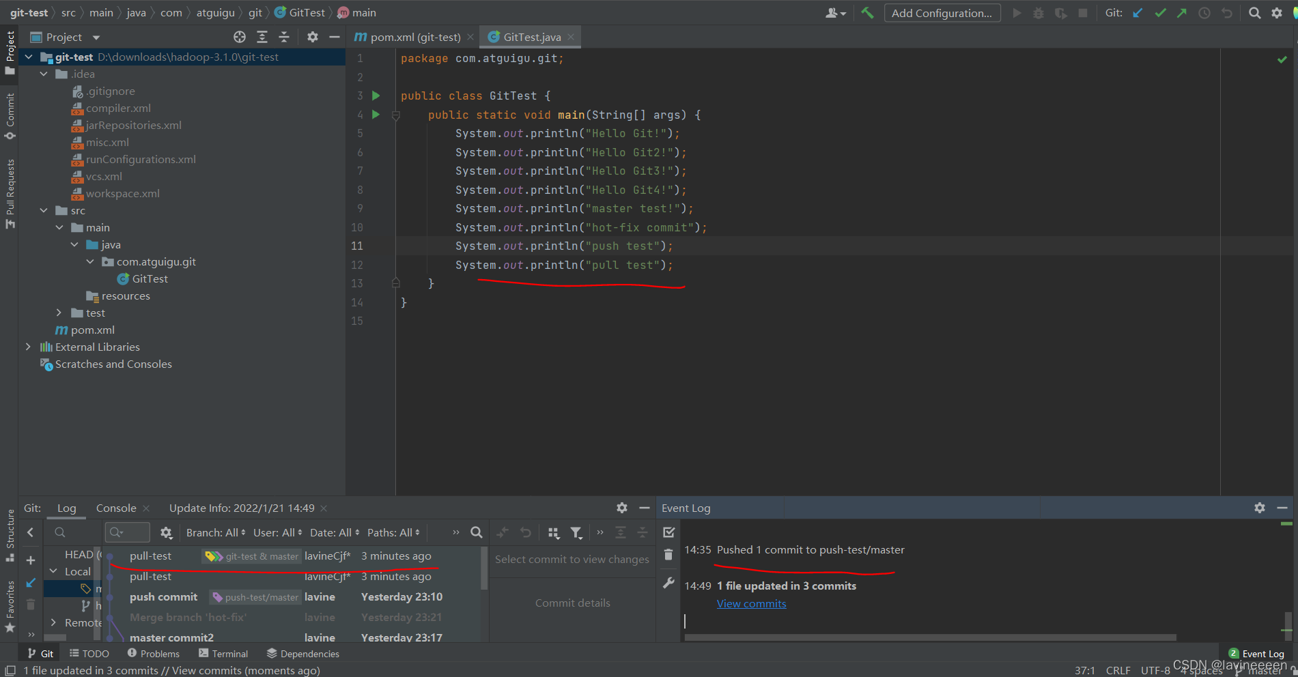Close the Update Info tab
The height and width of the screenshot is (677, 1298).
click(x=324, y=508)
